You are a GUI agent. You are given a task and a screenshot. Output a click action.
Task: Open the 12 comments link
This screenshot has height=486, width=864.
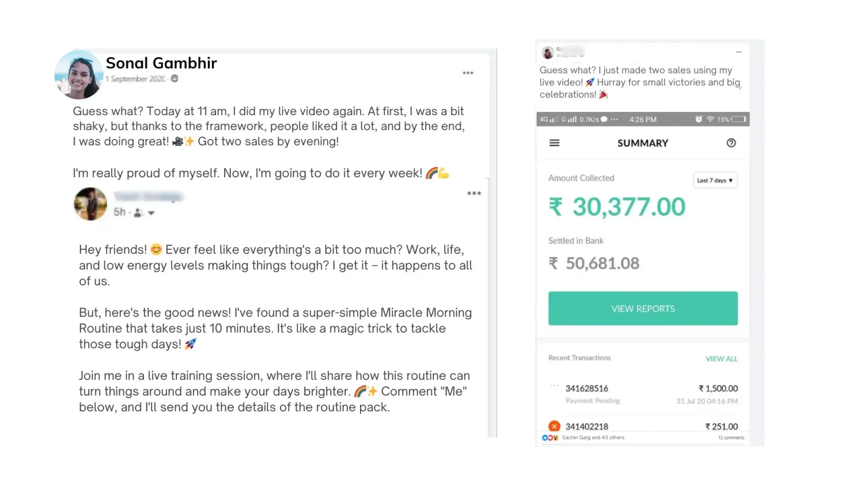point(731,438)
